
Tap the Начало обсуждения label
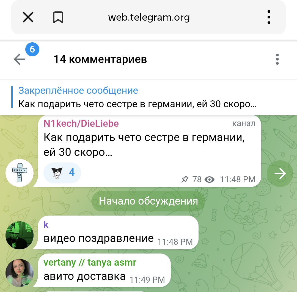coord(148,201)
